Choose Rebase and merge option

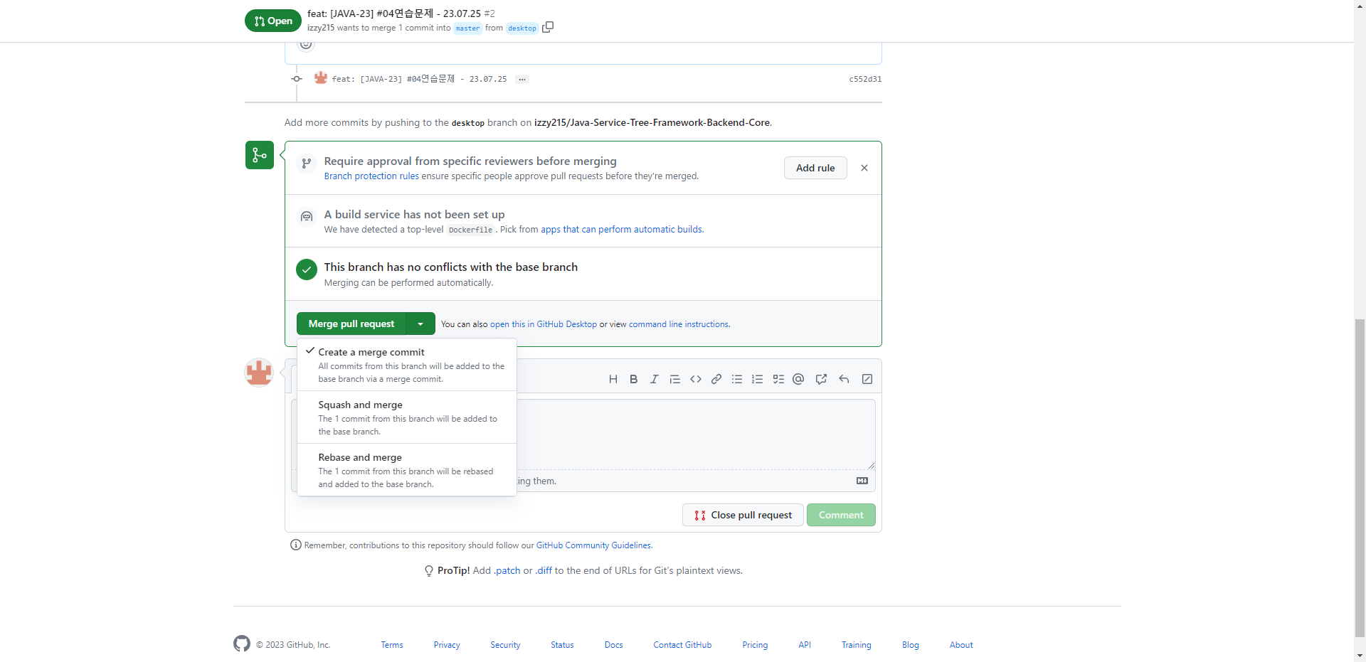pos(407,470)
